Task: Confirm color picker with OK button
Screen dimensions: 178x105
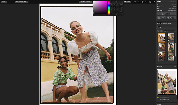Action: [117, 14]
